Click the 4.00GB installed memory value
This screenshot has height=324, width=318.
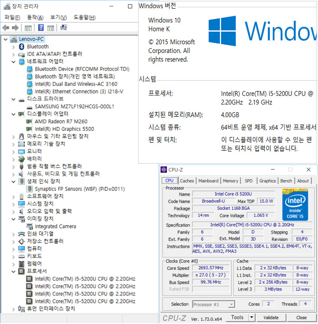[230, 115]
